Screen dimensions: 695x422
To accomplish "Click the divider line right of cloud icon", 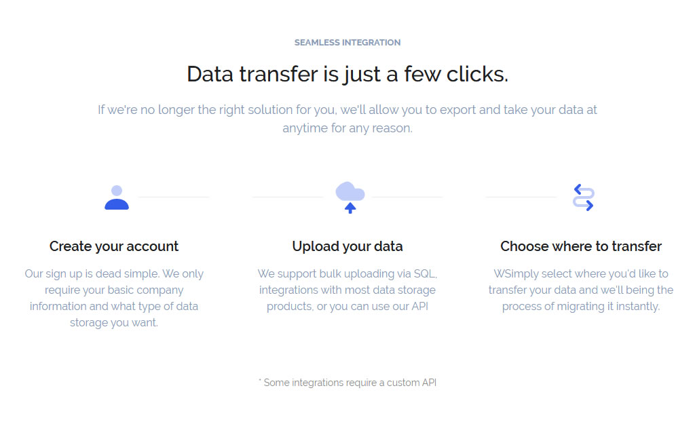I will pos(407,197).
